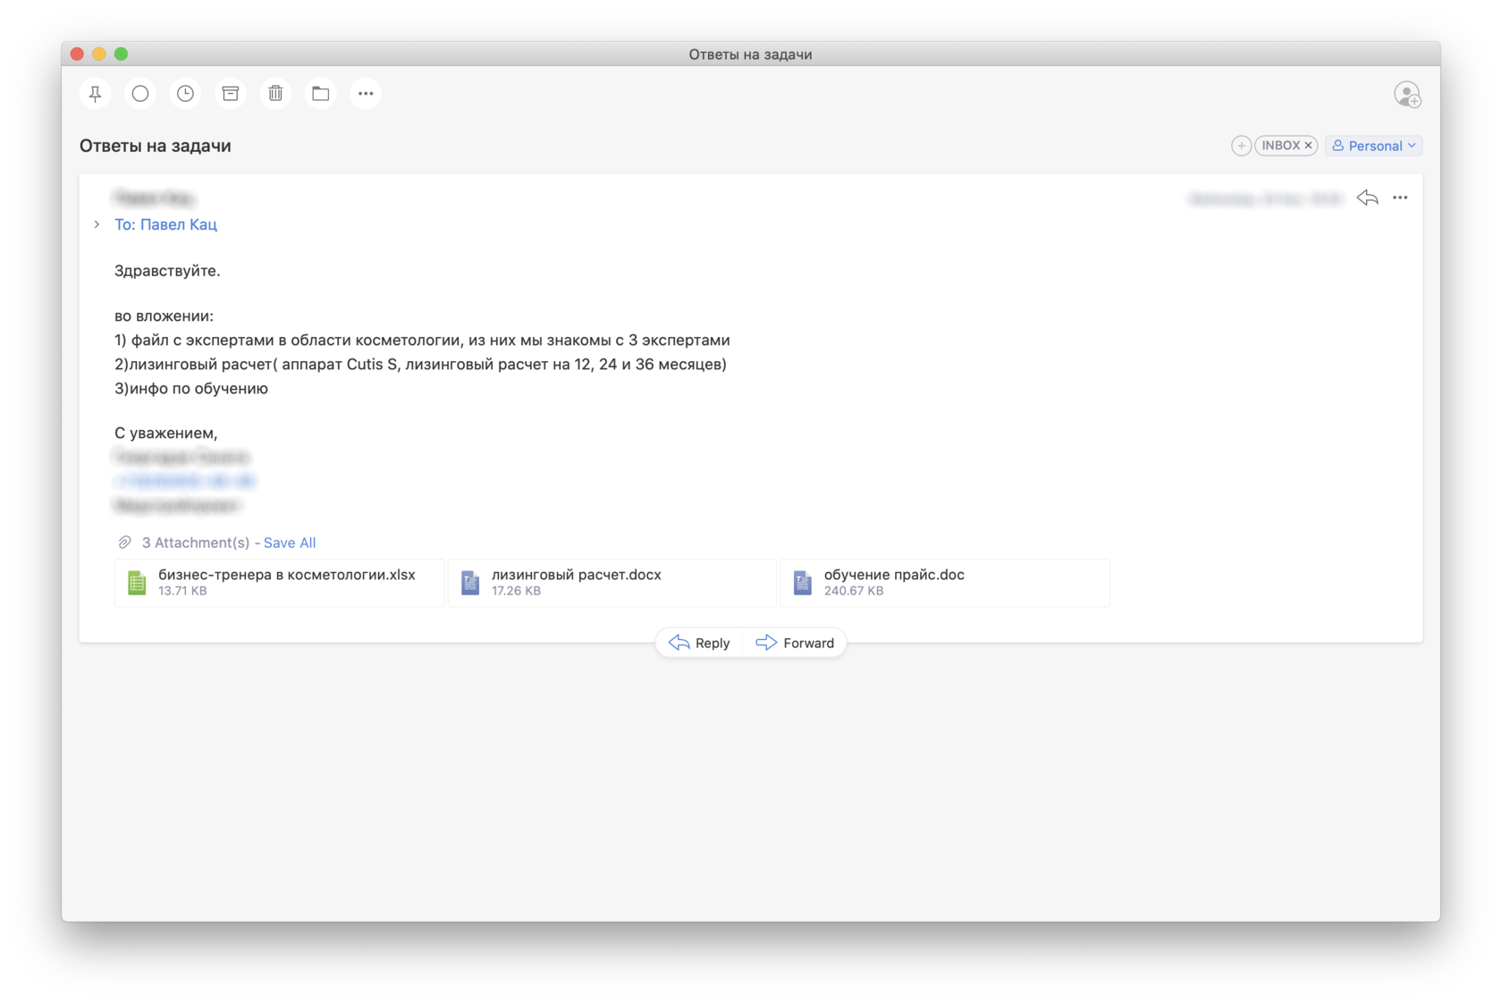Click the reply arrow icon in message header

pyautogui.click(x=1367, y=198)
